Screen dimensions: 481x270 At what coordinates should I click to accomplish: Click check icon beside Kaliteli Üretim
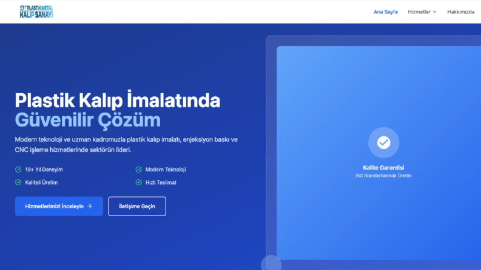click(x=18, y=182)
